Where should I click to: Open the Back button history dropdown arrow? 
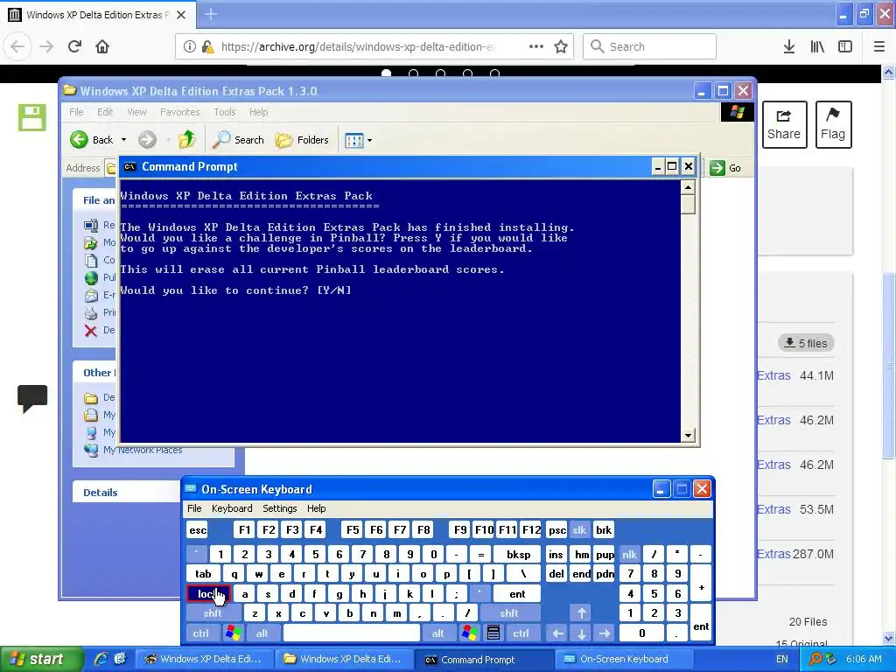click(123, 140)
